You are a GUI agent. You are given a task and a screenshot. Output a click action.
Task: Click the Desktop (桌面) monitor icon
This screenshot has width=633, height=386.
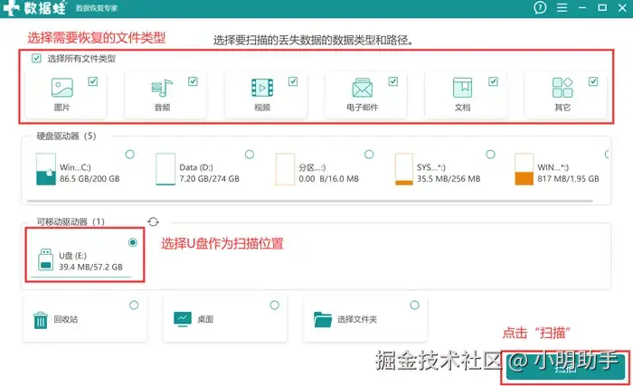[x=183, y=319]
